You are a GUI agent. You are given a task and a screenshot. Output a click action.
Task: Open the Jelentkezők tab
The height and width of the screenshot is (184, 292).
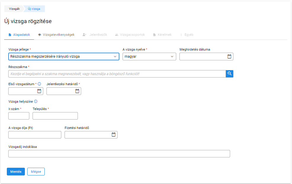(x=95, y=35)
